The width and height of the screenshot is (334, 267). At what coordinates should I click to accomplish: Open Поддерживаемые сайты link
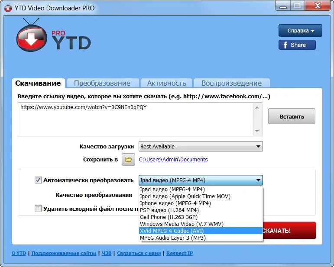tap(64, 253)
